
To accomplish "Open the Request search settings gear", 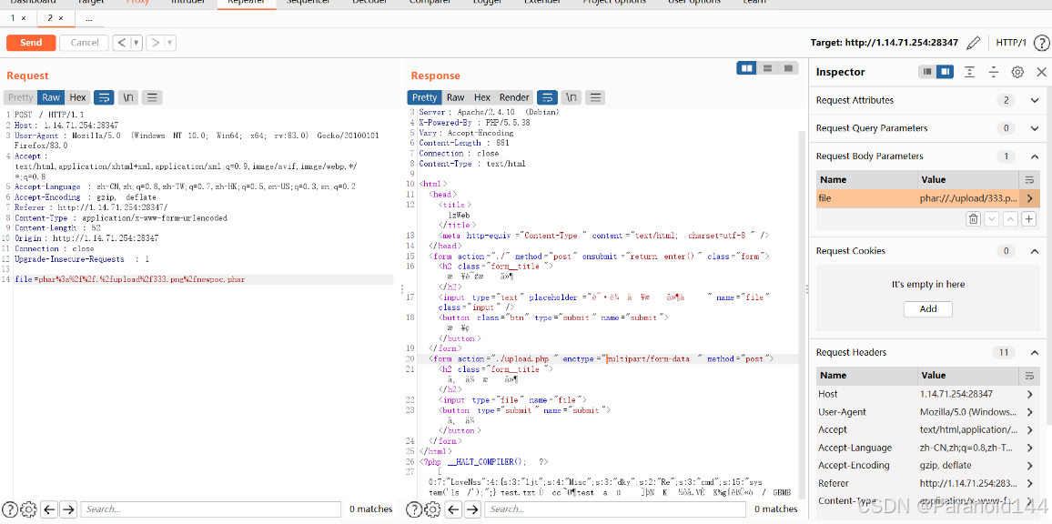I will click(x=28, y=509).
